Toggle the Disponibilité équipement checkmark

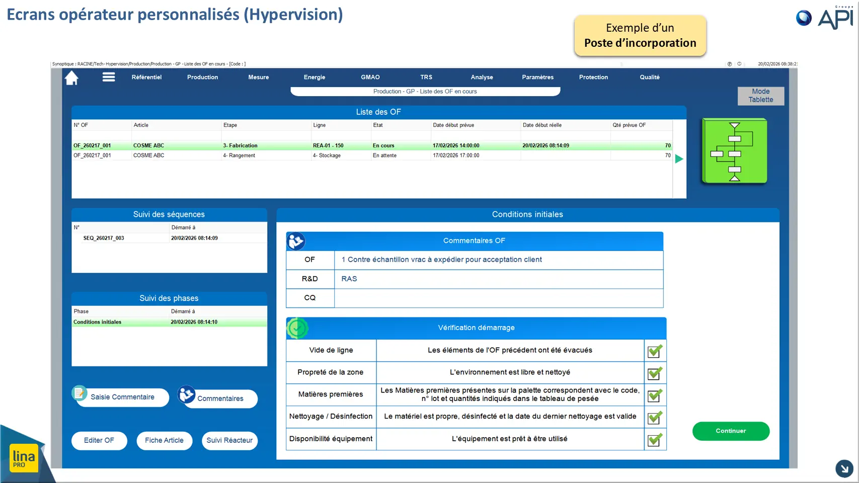point(655,439)
